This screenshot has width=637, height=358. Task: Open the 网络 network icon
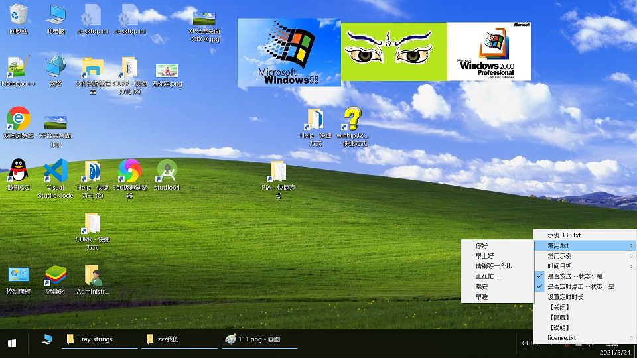pos(56,71)
